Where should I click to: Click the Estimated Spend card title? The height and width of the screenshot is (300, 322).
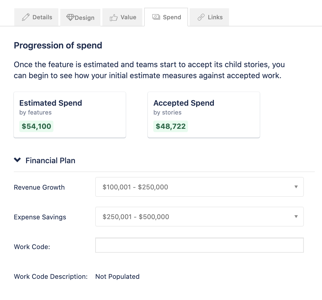pos(51,103)
